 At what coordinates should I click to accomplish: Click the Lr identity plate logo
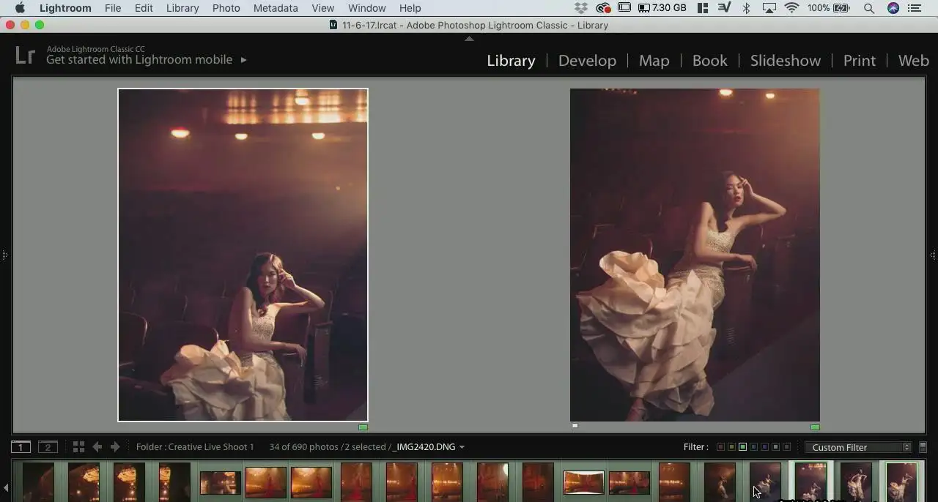[25, 55]
